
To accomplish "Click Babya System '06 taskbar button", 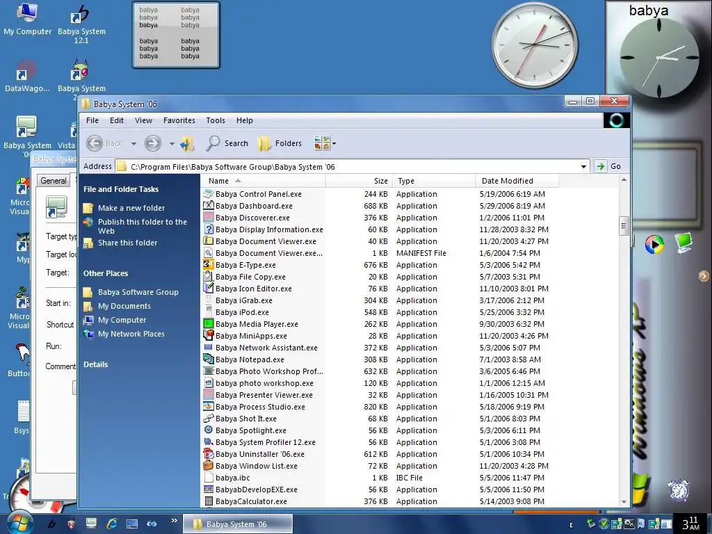I will click(x=238, y=524).
